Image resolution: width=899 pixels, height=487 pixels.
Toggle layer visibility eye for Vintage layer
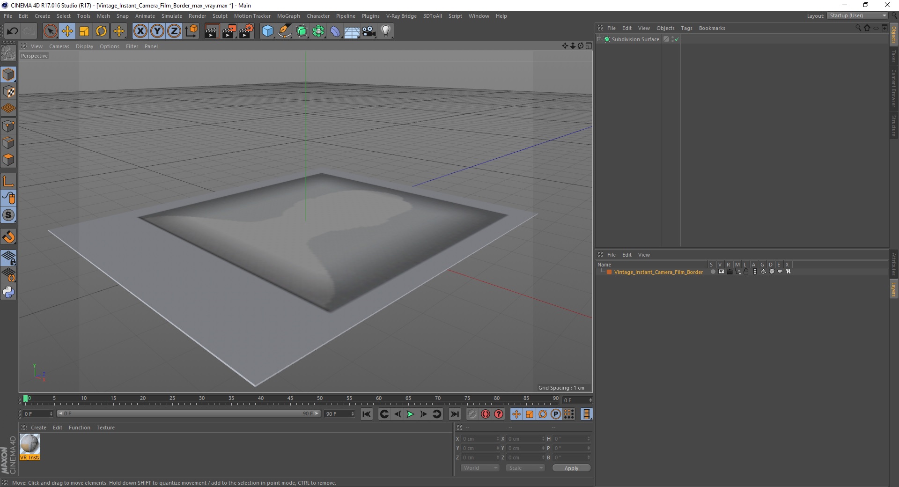coord(721,272)
